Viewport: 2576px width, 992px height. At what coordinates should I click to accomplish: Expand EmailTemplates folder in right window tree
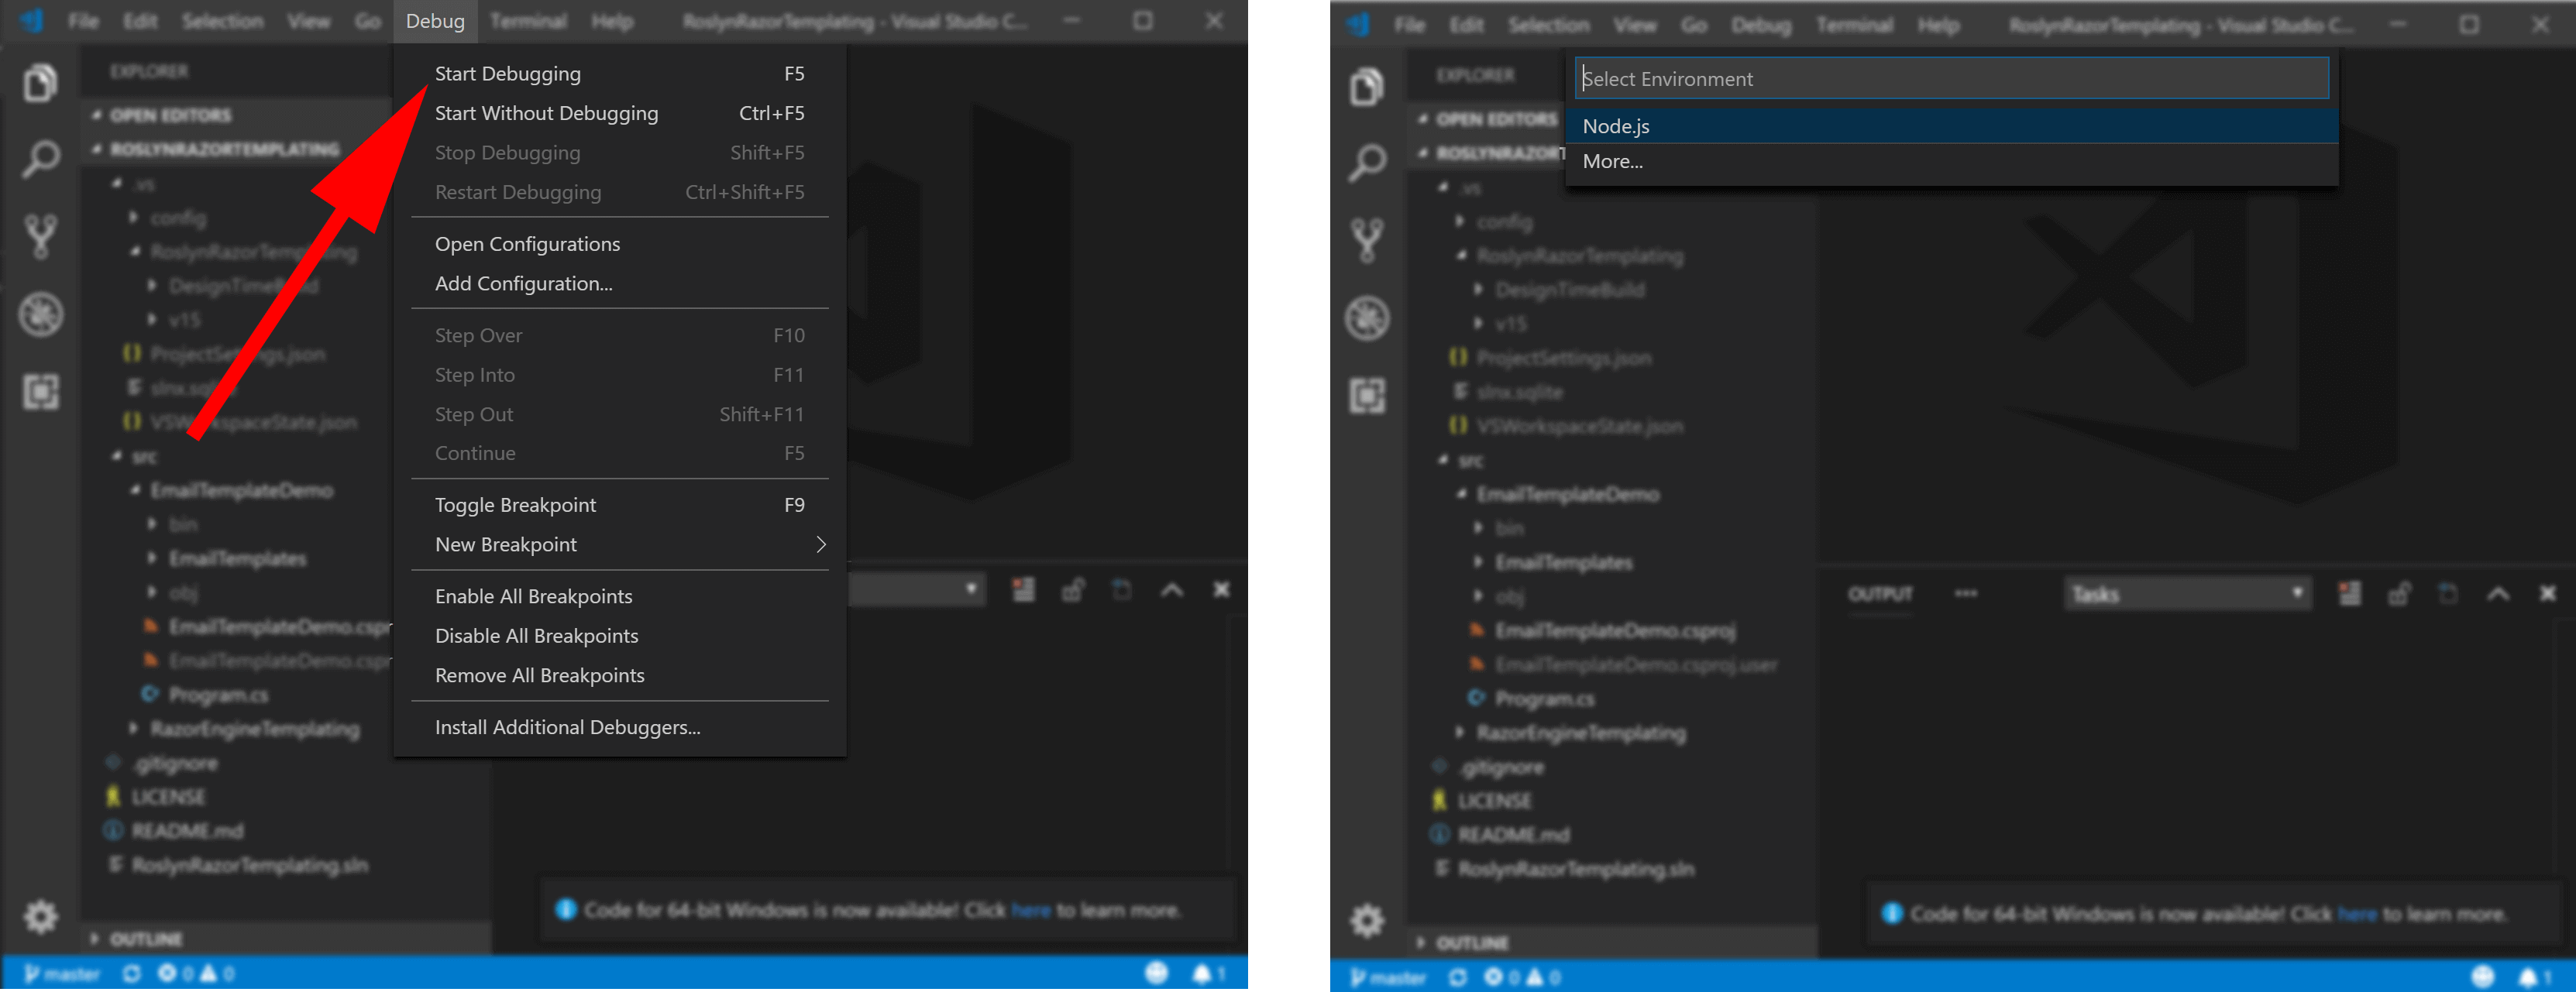point(1564,563)
